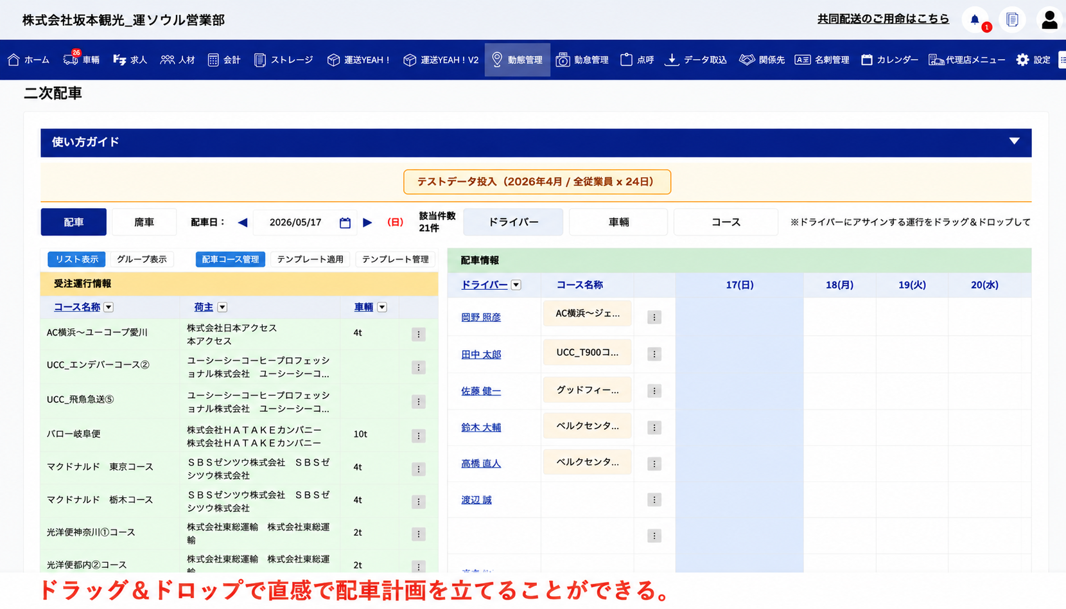
Task: Open the kebab menu for driver 田中 太郎
Action: click(654, 354)
